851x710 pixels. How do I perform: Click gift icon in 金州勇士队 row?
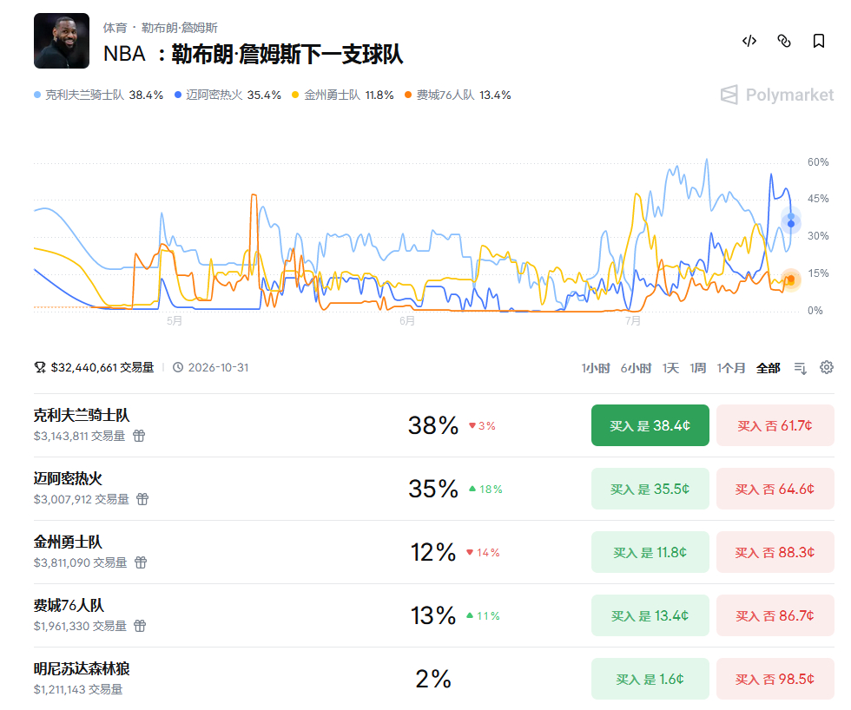click(x=141, y=562)
